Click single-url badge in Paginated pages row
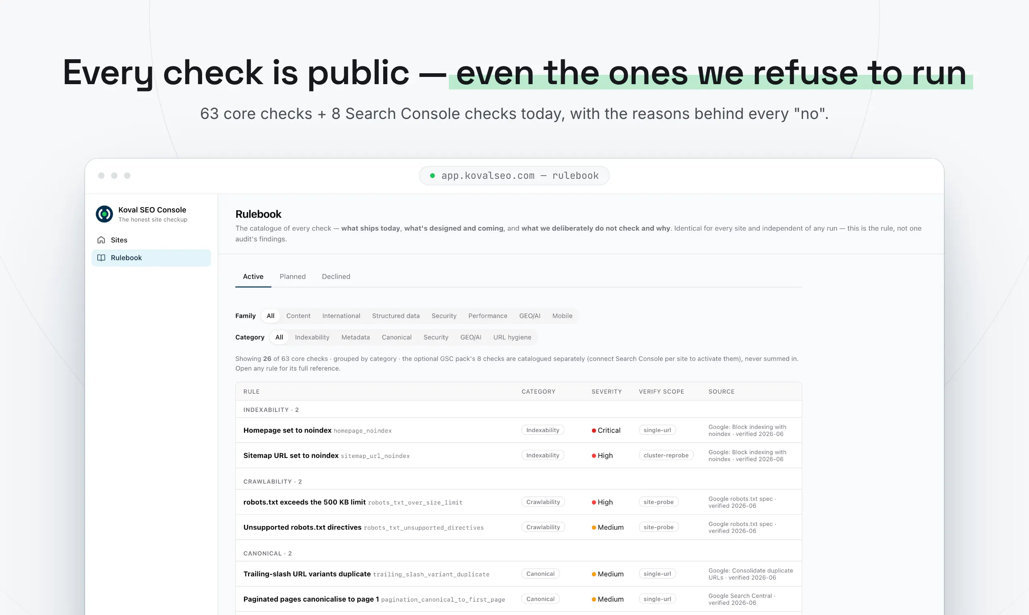Image resolution: width=1029 pixels, height=615 pixels. pos(657,599)
